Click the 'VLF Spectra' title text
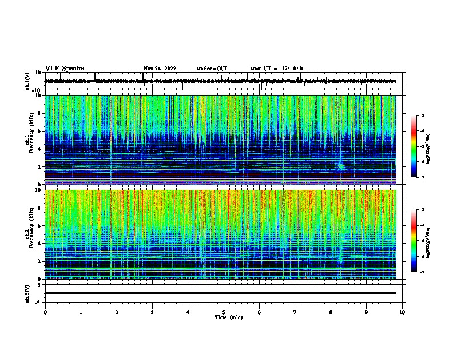 click(x=65, y=69)
